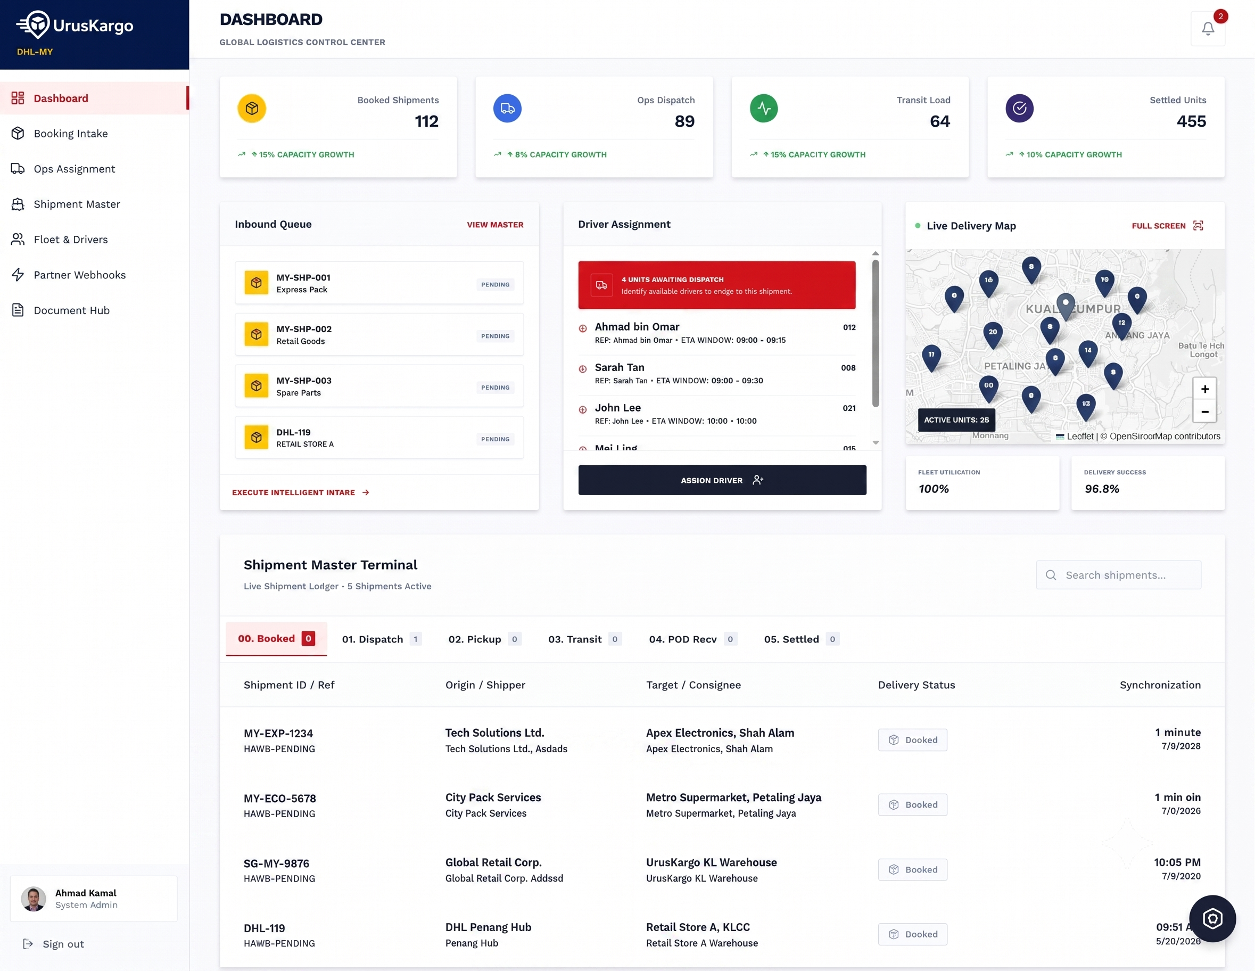Image resolution: width=1255 pixels, height=971 pixels.
Task: Click the Assign Driver button
Action: click(x=722, y=480)
